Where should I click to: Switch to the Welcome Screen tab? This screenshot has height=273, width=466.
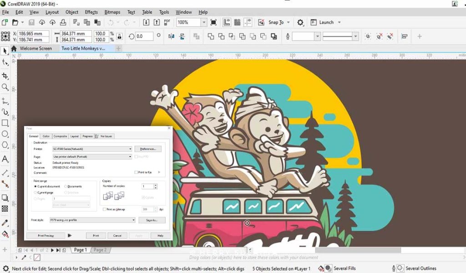(35, 48)
